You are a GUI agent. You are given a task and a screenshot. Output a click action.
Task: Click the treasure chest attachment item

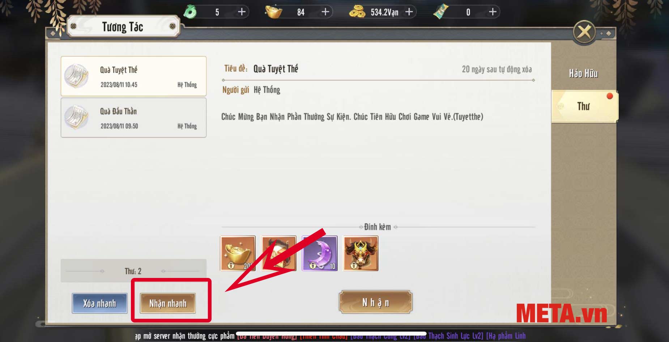click(x=279, y=253)
